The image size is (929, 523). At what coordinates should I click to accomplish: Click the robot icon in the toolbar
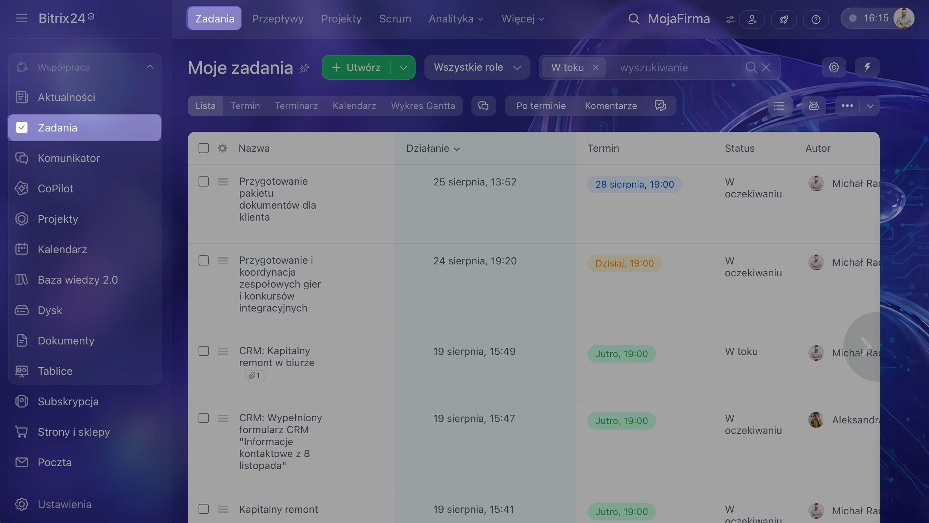click(x=814, y=106)
